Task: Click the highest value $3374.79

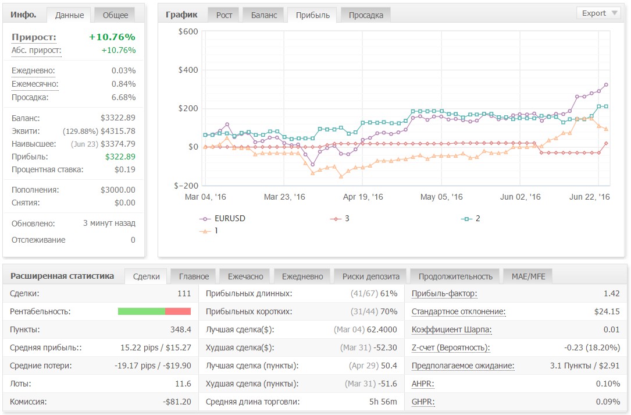Action: (118, 144)
